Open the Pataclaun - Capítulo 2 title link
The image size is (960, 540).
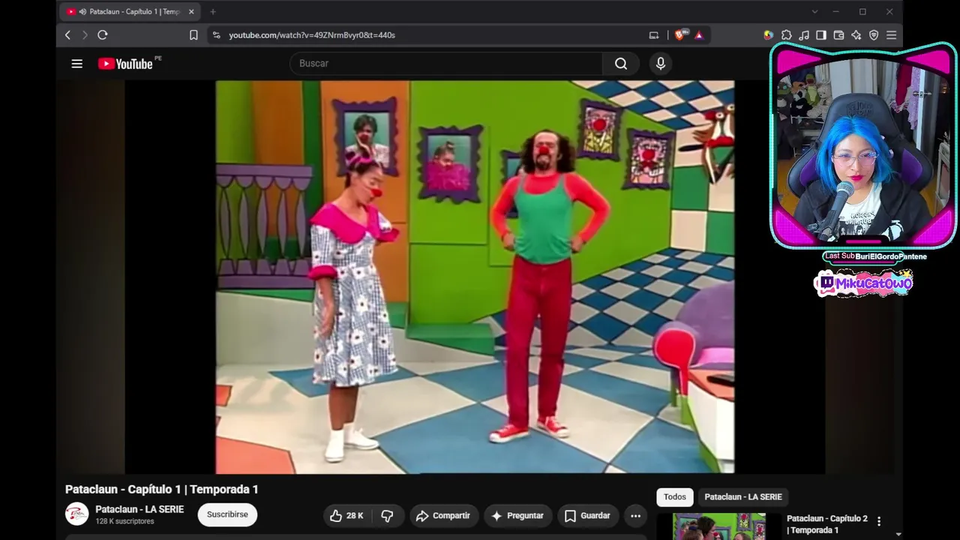point(827,524)
